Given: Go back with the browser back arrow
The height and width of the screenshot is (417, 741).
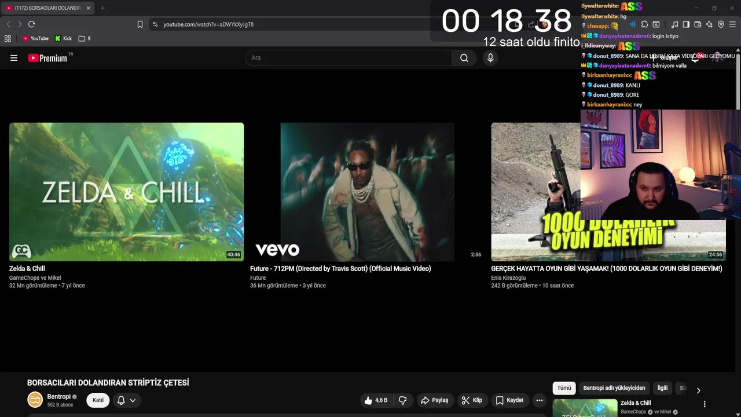Looking at the screenshot, I should pyautogui.click(x=8, y=24).
